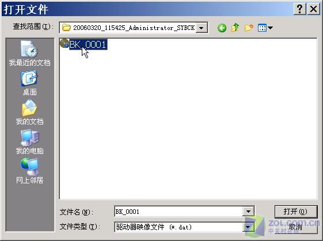Open 网上邻居 in places bar
Image resolution: width=323 pixels, height=241 pixels.
point(30,171)
